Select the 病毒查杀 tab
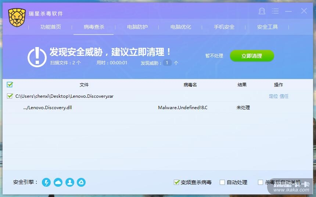The width and height of the screenshot is (316, 197). (94, 27)
